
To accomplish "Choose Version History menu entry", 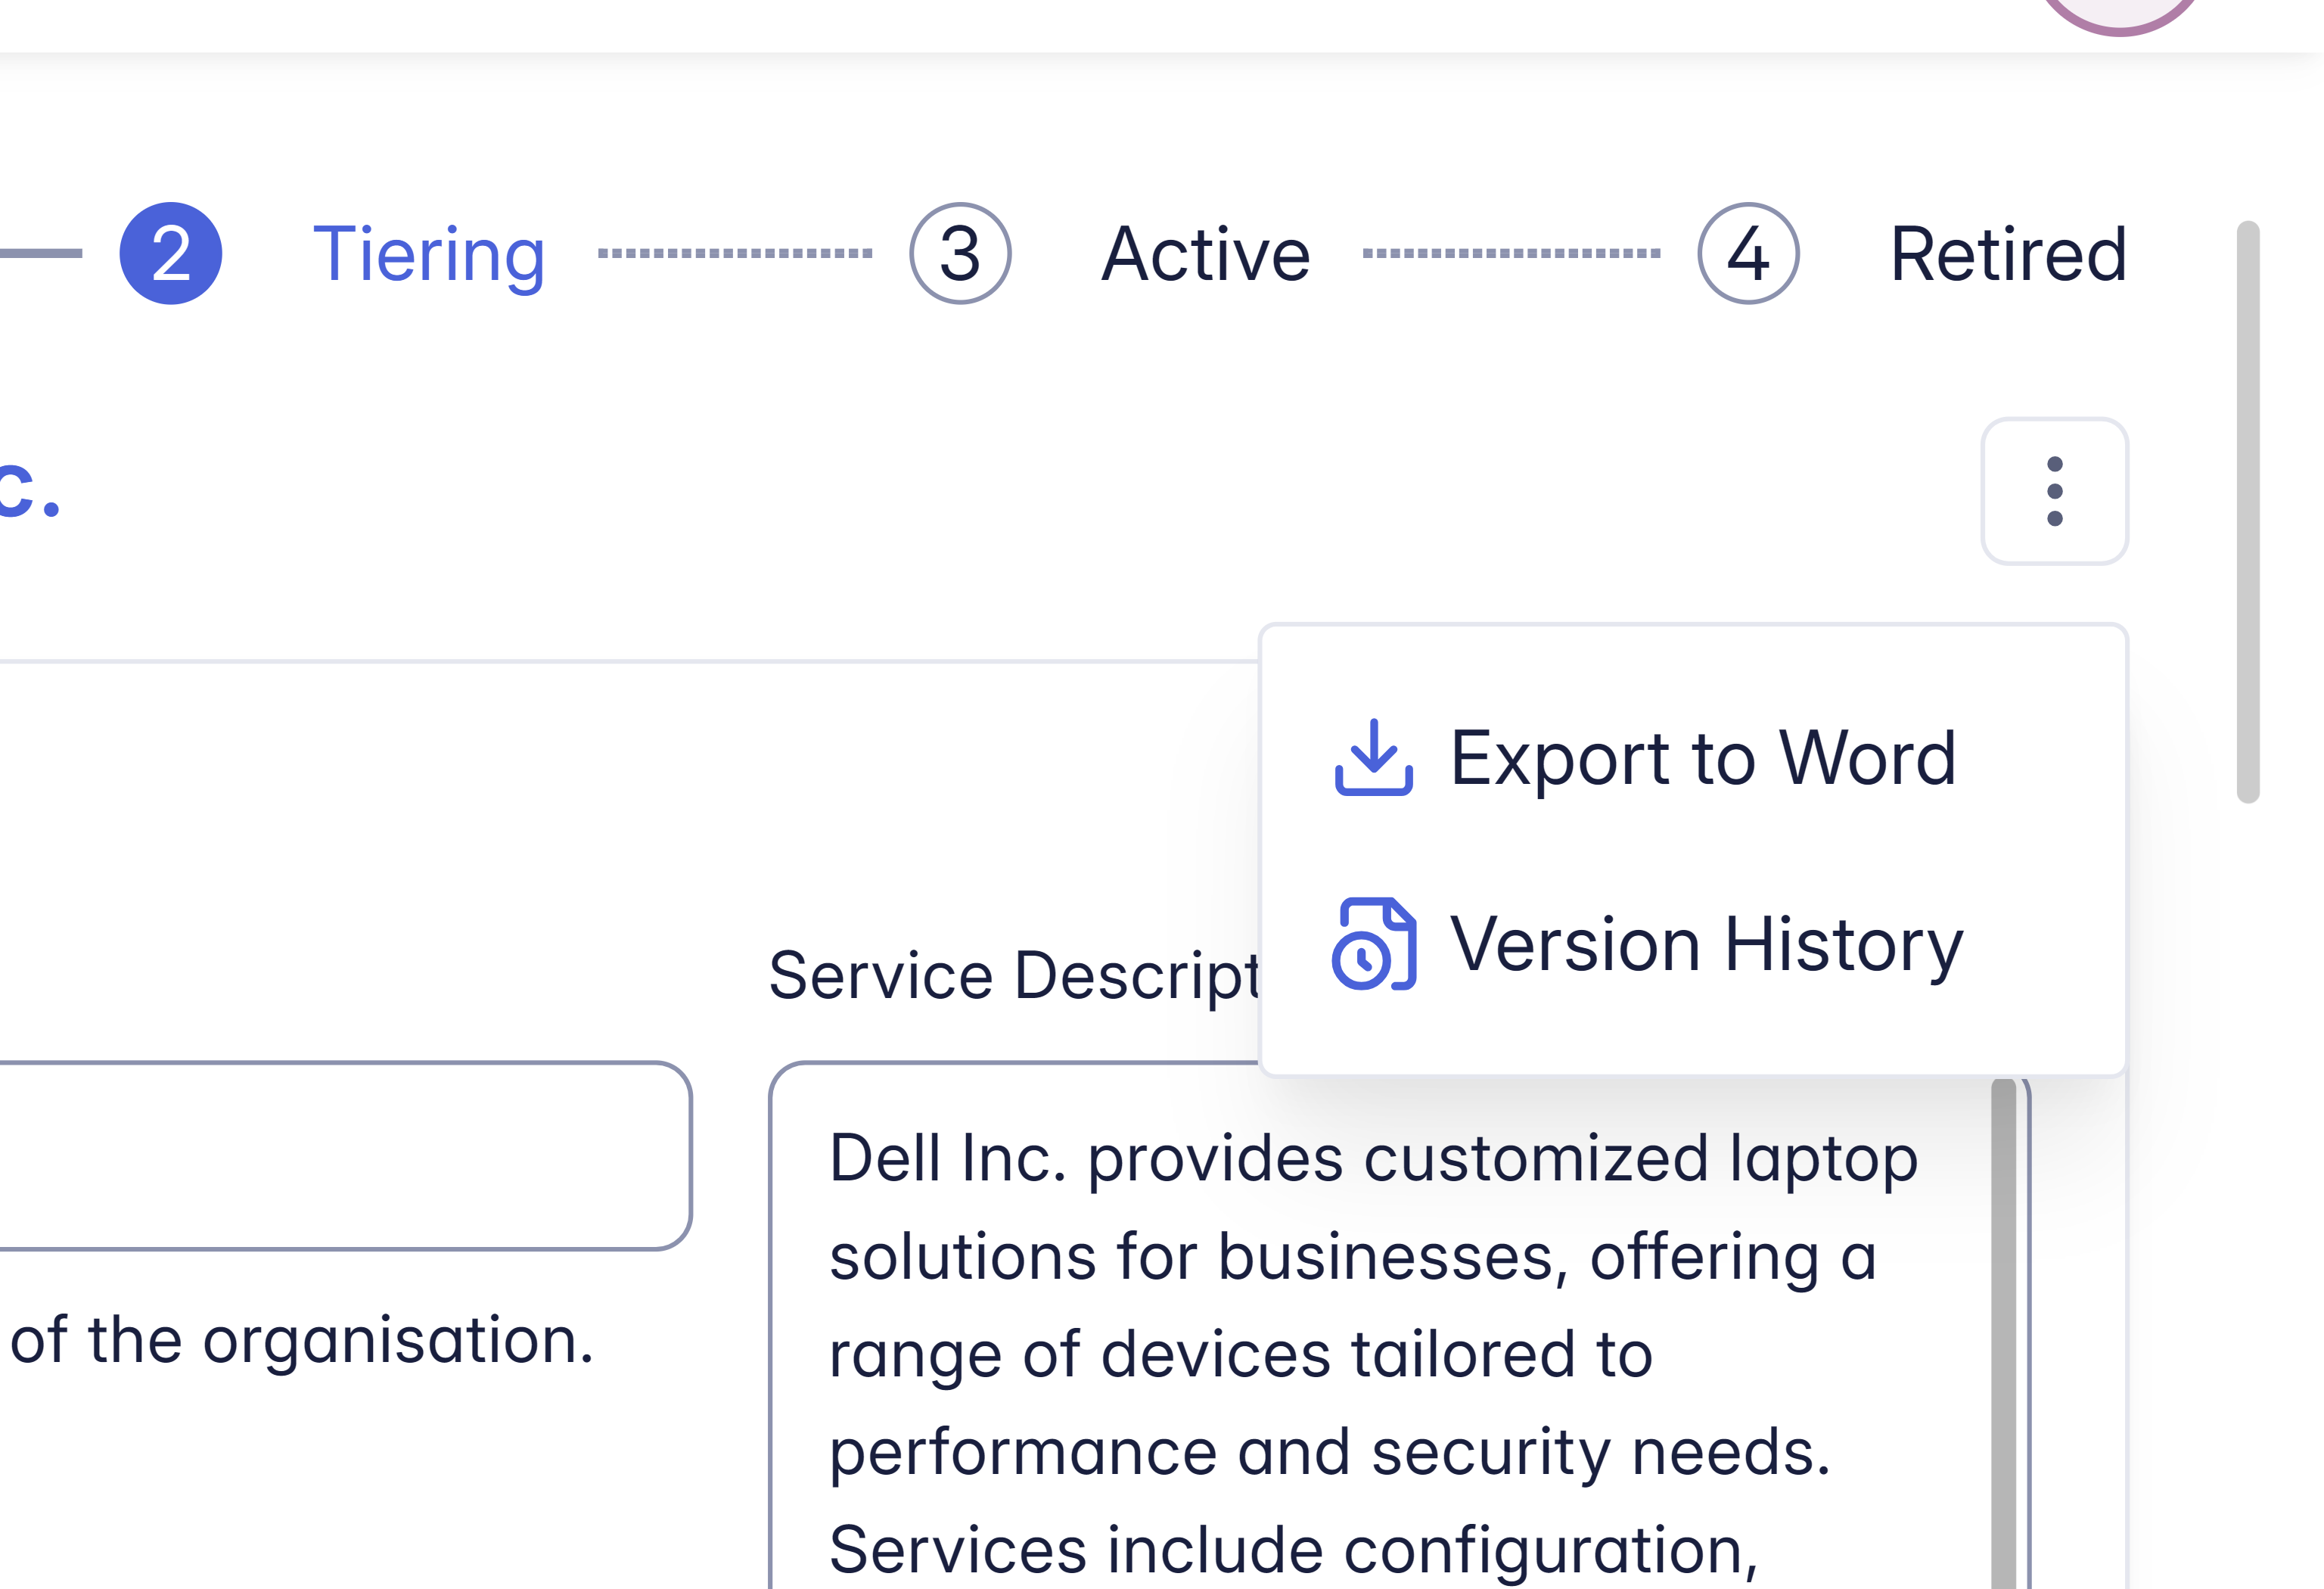I will point(1706,944).
